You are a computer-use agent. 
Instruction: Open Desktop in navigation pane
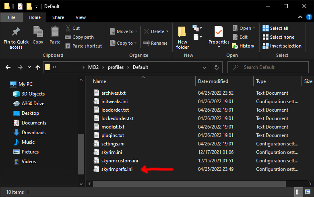click(x=26, y=113)
